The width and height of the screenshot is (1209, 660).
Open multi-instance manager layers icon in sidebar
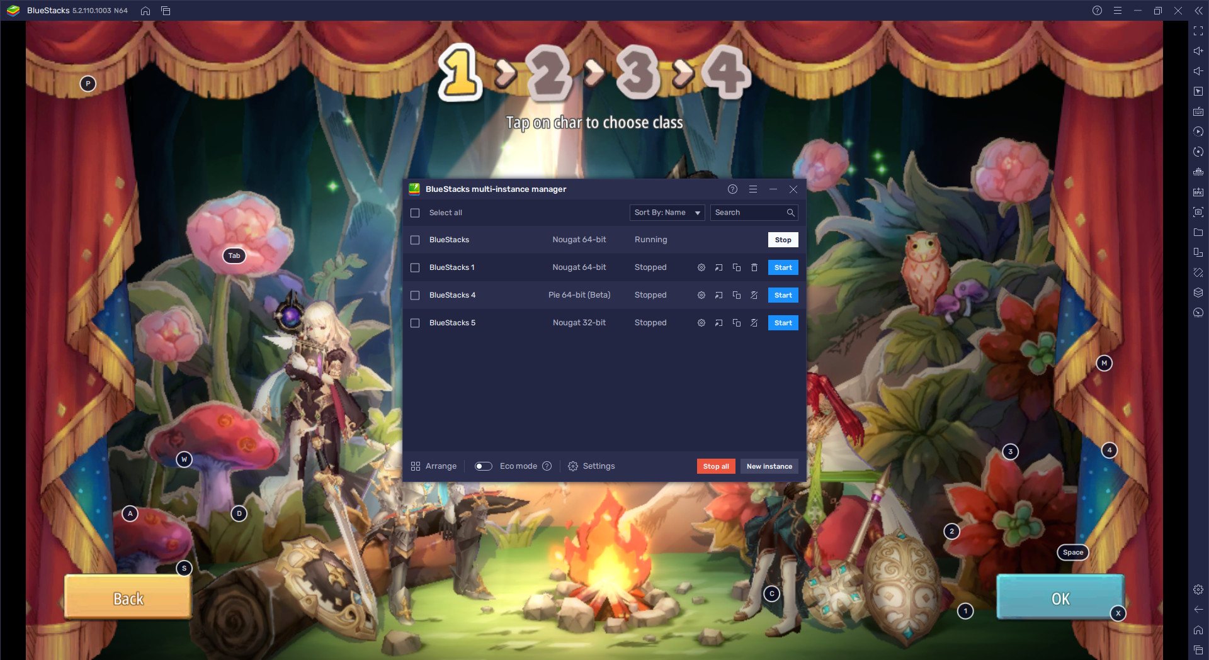pyautogui.click(x=1198, y=293)
